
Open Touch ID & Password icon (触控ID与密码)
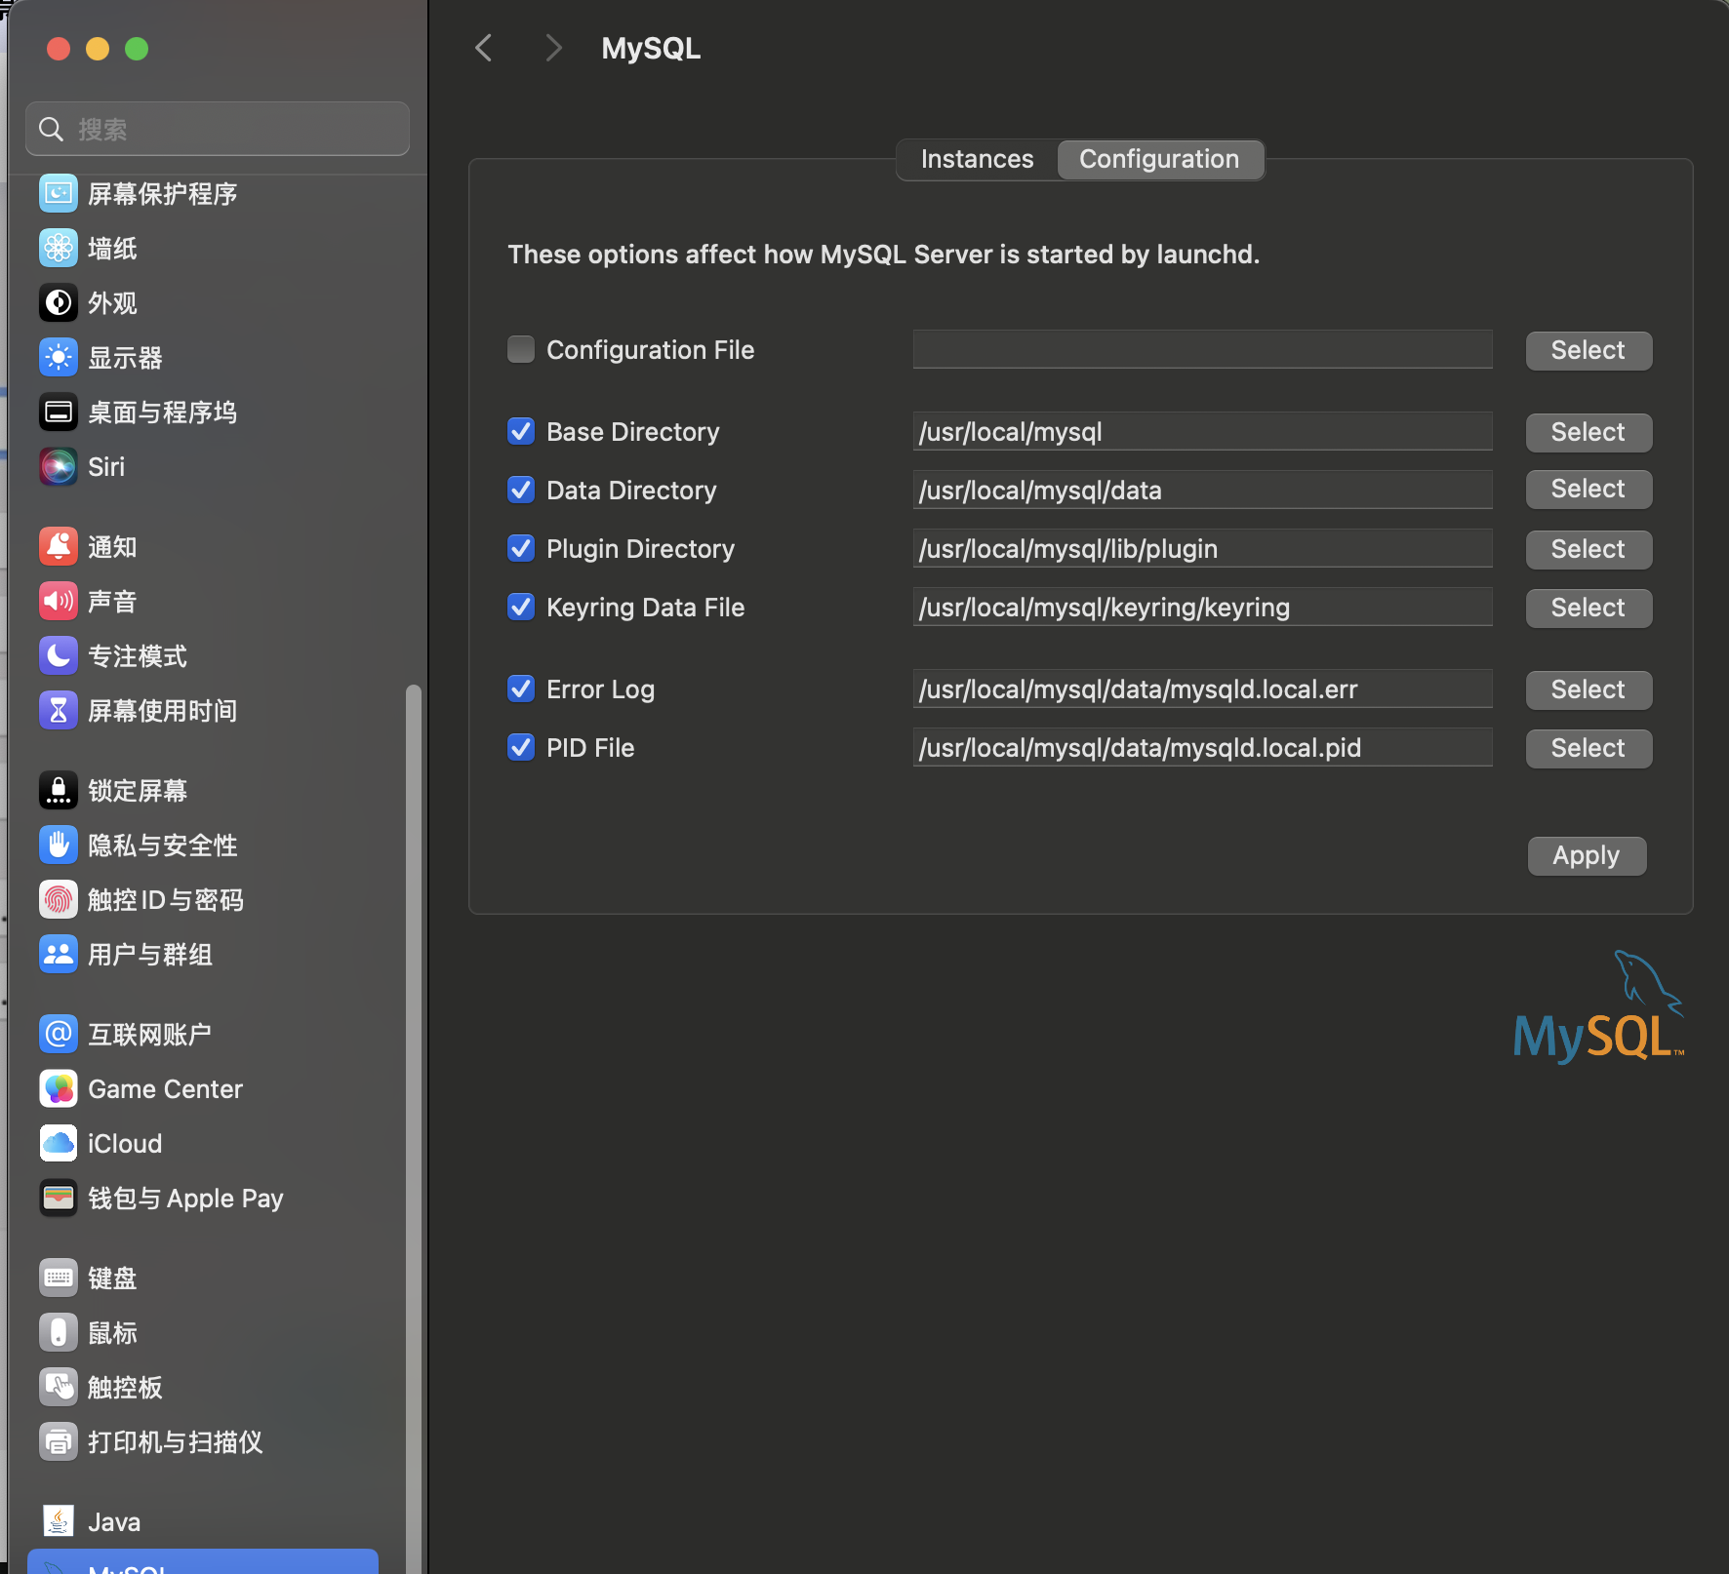59,900
